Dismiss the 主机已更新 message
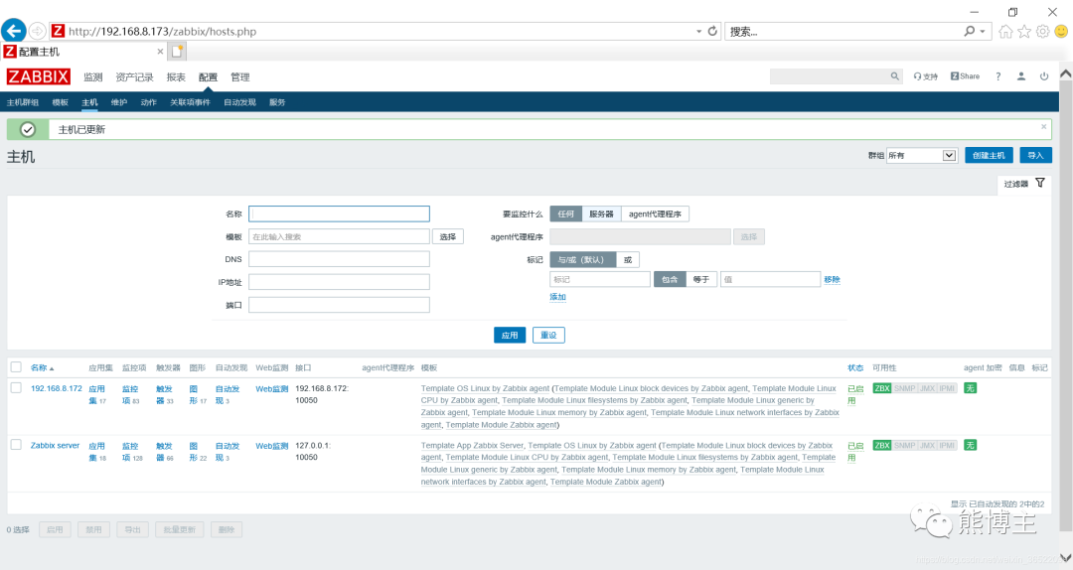Screen dimensions: 1073x570 (x=1043, y=126)
